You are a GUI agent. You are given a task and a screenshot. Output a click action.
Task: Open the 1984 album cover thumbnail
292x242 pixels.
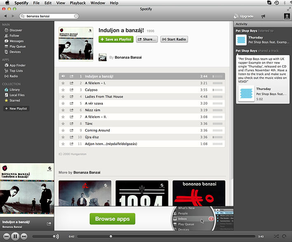(x=142, y=193)
